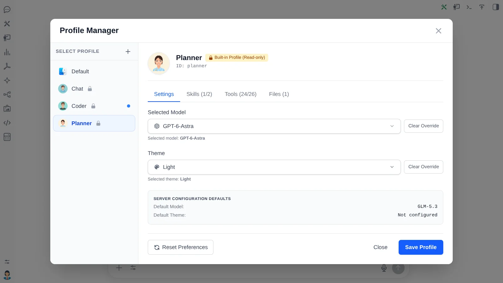Screen dimensions: 503x283
Task: Close Profile Manager with the X icon
Action: (x=439, y=31)
